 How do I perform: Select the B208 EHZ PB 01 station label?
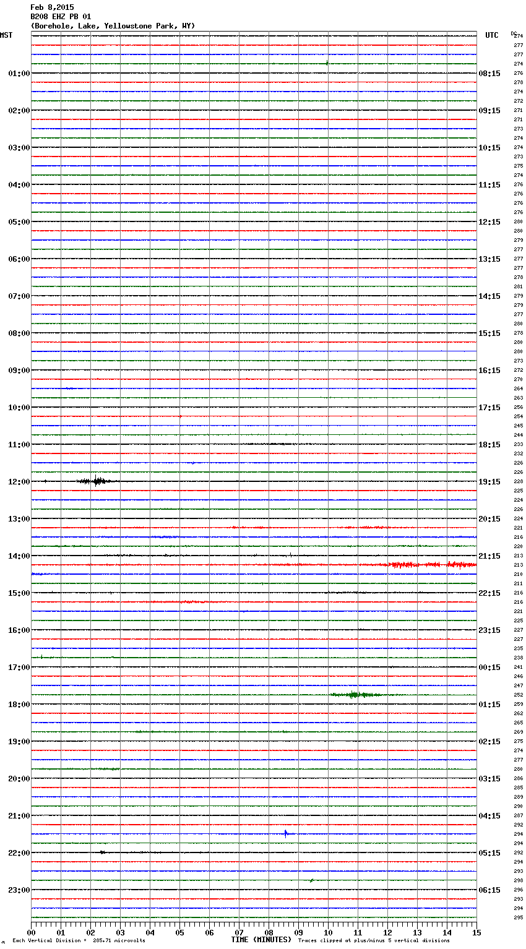click(61, 17)
